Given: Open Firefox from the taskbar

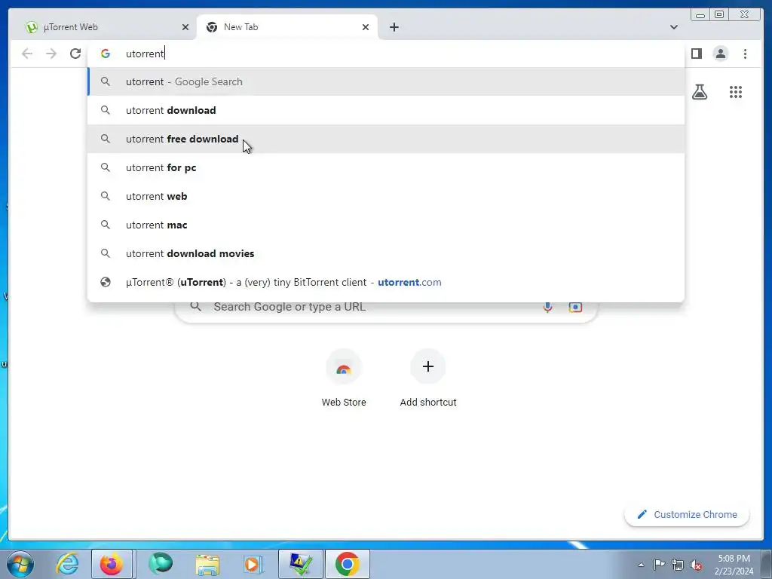Looking at the screenshot, I should [x=112, y=564].
